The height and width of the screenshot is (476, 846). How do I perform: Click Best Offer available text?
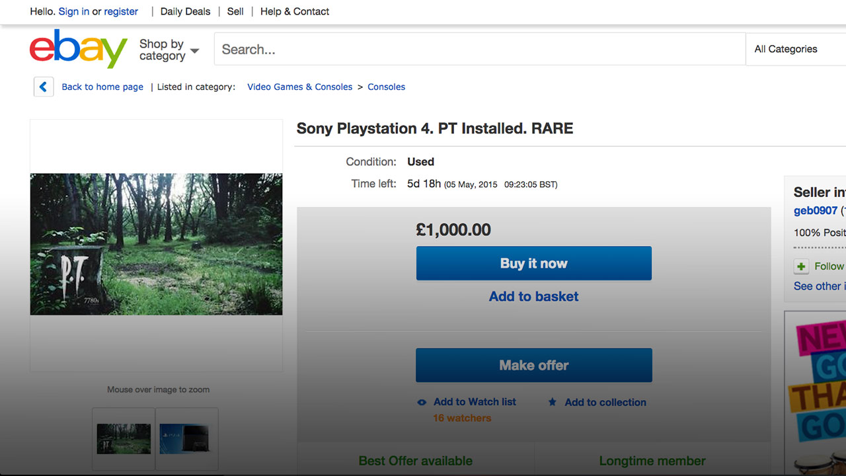[416, 461]
